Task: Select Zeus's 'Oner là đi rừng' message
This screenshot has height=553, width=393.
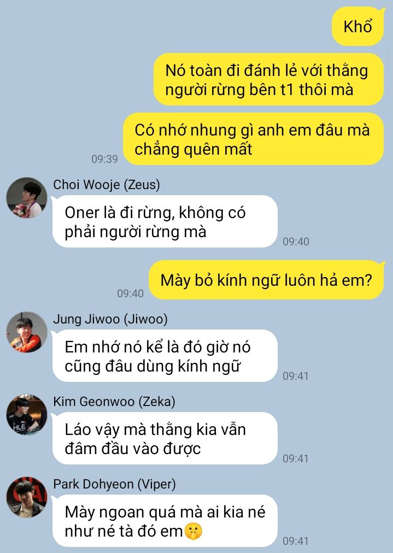Action: coord(165,221)
